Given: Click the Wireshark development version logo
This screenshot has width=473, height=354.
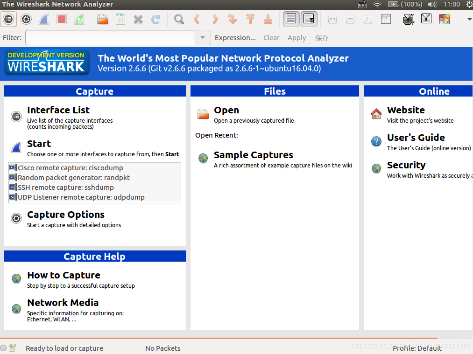Looking at the screenshot, I should pyautogui.click(x=46, y=62).
